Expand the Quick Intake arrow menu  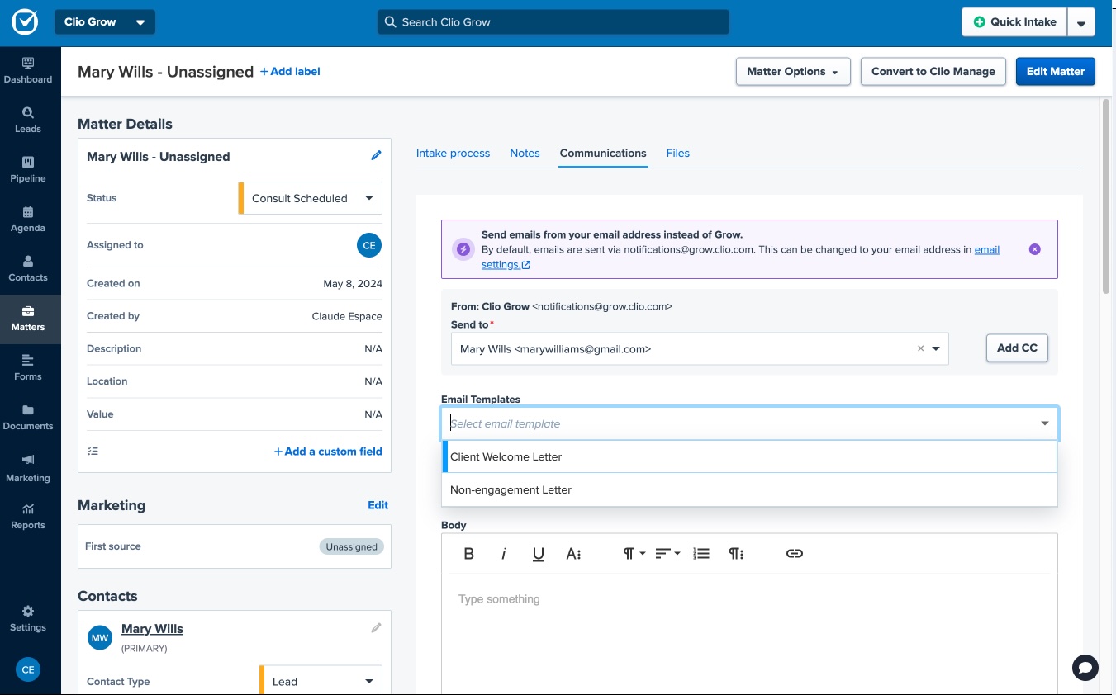1080,23
